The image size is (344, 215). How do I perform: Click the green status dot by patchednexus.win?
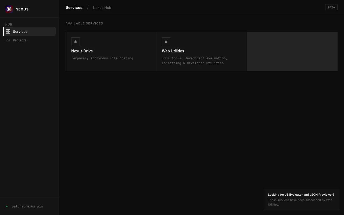coord(7,206)
